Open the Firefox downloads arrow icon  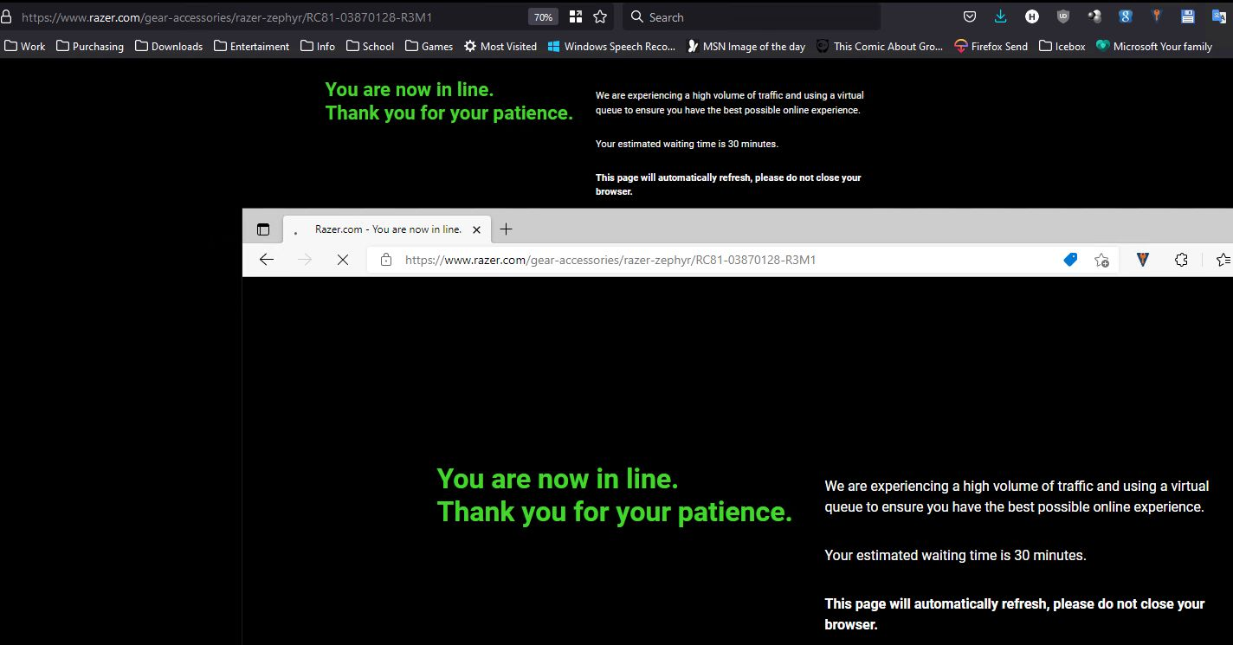tap(1001, 16)
